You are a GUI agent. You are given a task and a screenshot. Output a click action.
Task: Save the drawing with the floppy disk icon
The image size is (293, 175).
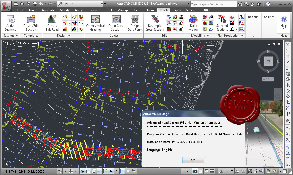click(x=28, y=4)
